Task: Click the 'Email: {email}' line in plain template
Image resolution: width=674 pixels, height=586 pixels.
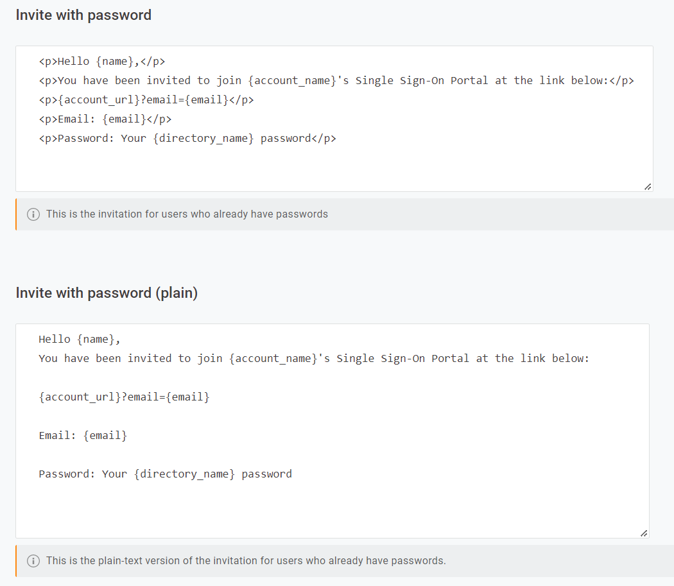Action: coord(82,435)
